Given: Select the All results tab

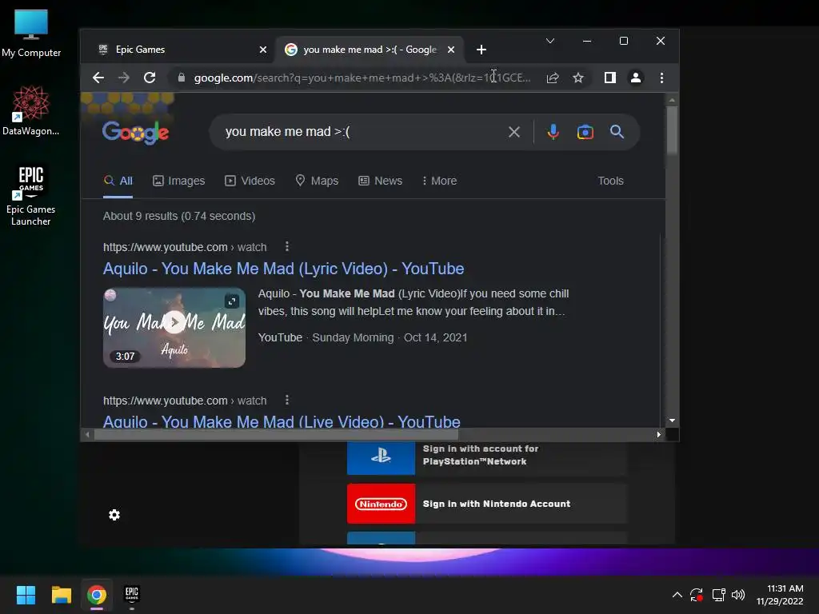Looking at the screenshot, I should [x=118, y=181].
